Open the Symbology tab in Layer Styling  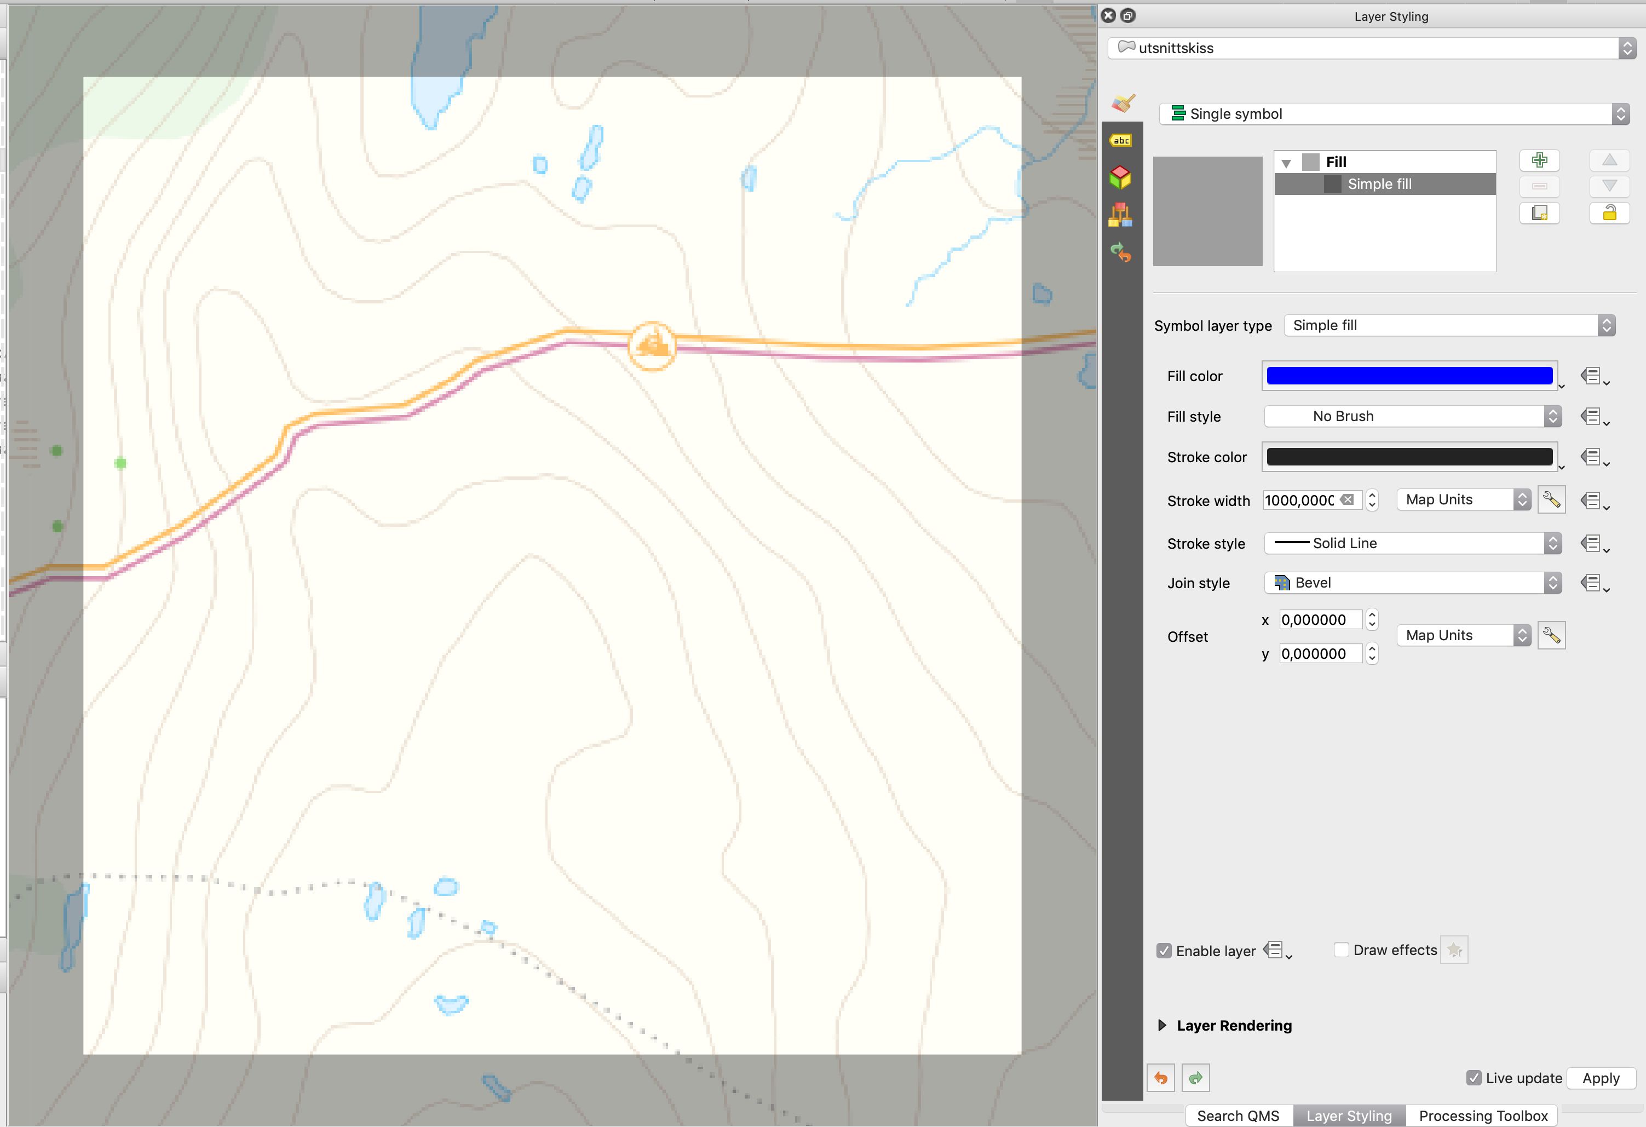(1123, 103)
